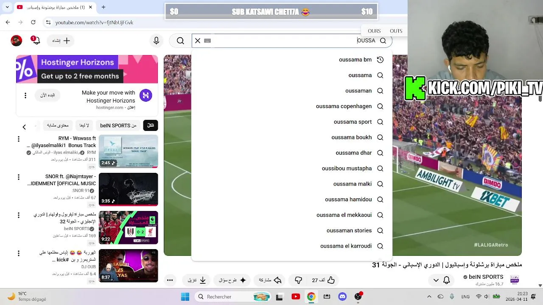Click the ask-a-question sparkle button
The image size is (543, 305).
click(232, 280)
